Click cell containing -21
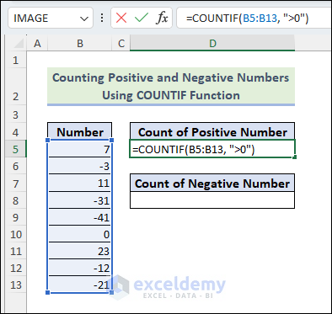 80,285
